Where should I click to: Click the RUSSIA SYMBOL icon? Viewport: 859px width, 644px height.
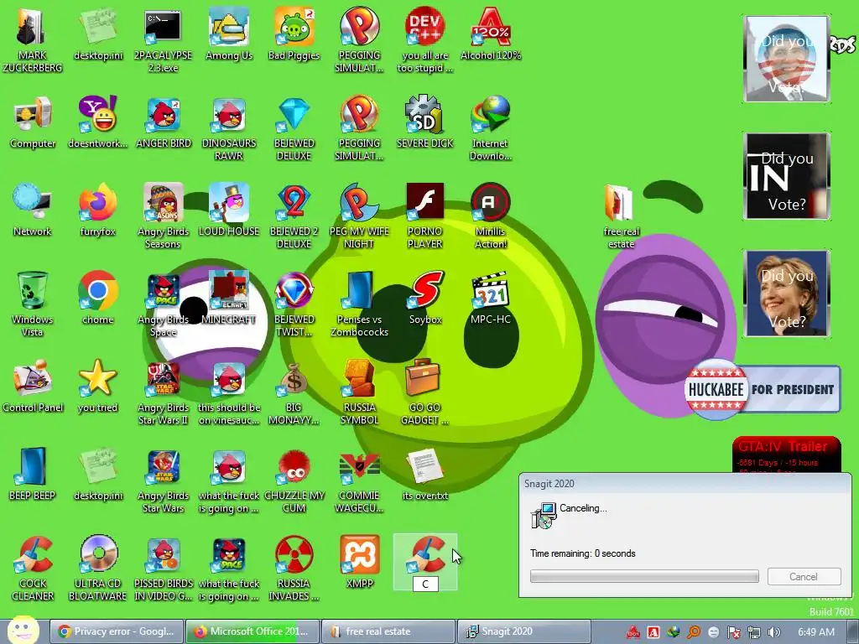point(359,392)
